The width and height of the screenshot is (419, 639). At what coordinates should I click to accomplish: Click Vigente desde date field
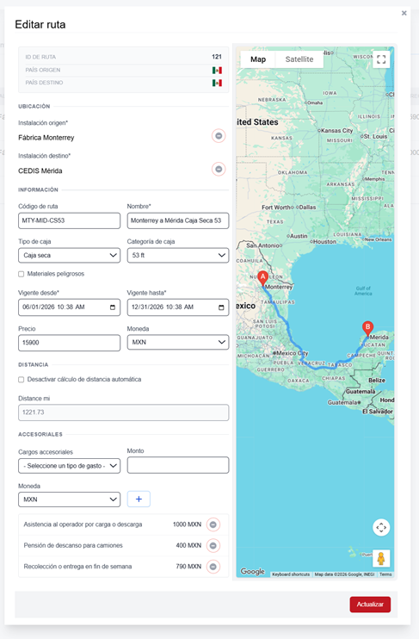point(69,307)
